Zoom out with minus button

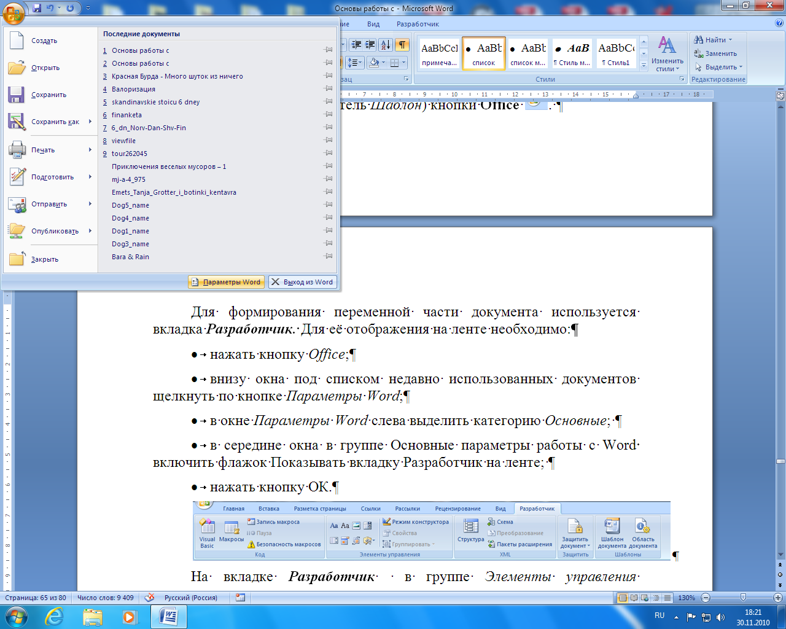click(706, 598)
